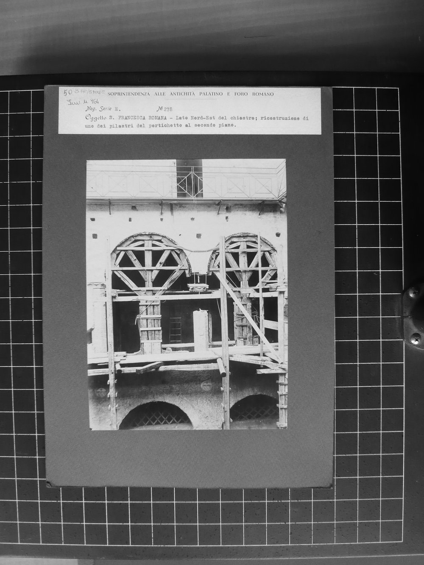Click the gray cardboard mount below photo
Image resolution: width=424 pixels, height=565 pixels.
187,458
